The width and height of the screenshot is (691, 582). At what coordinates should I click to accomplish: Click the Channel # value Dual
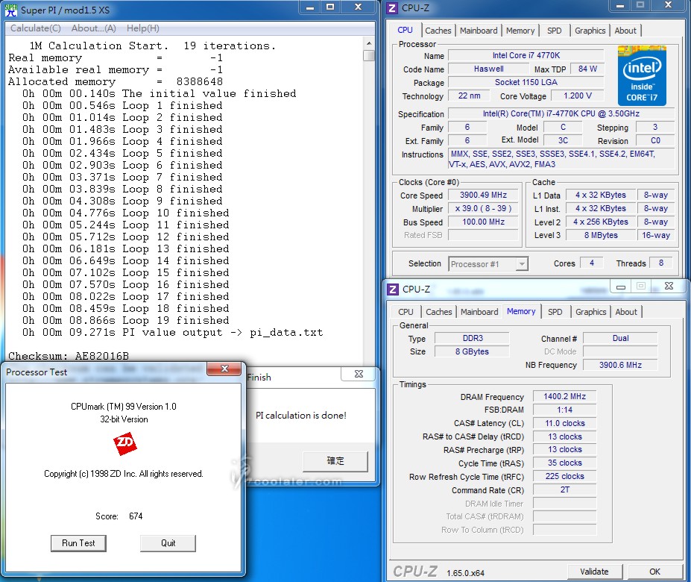click(x=620, y=339)
